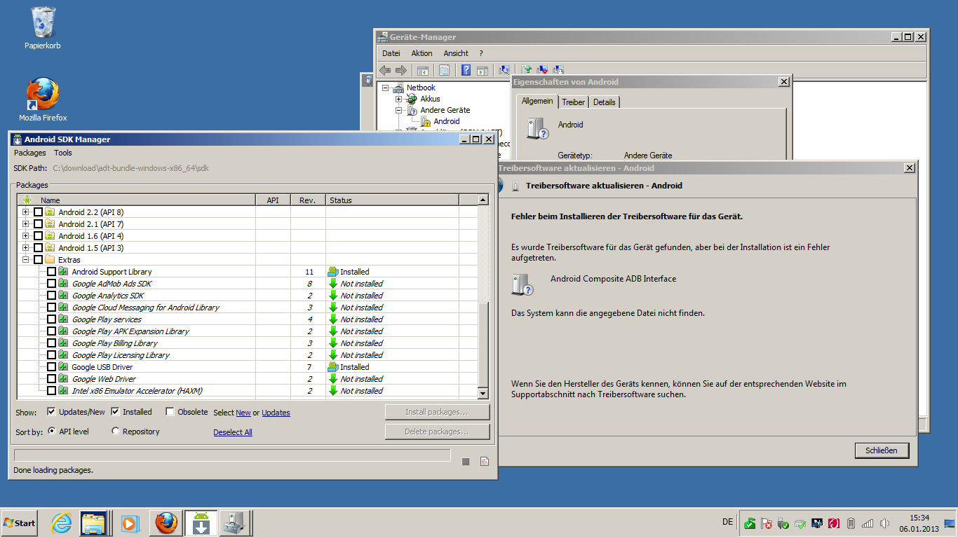
Task: Select the API level sort radio button
Action: (52, 432)
